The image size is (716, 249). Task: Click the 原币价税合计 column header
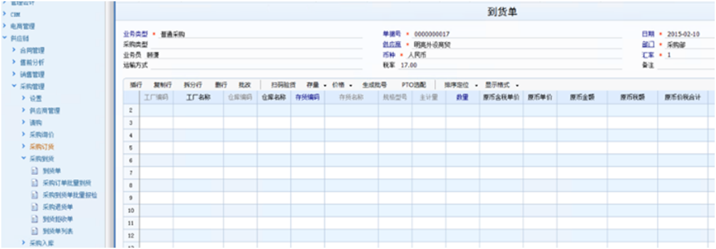[683, 97]
